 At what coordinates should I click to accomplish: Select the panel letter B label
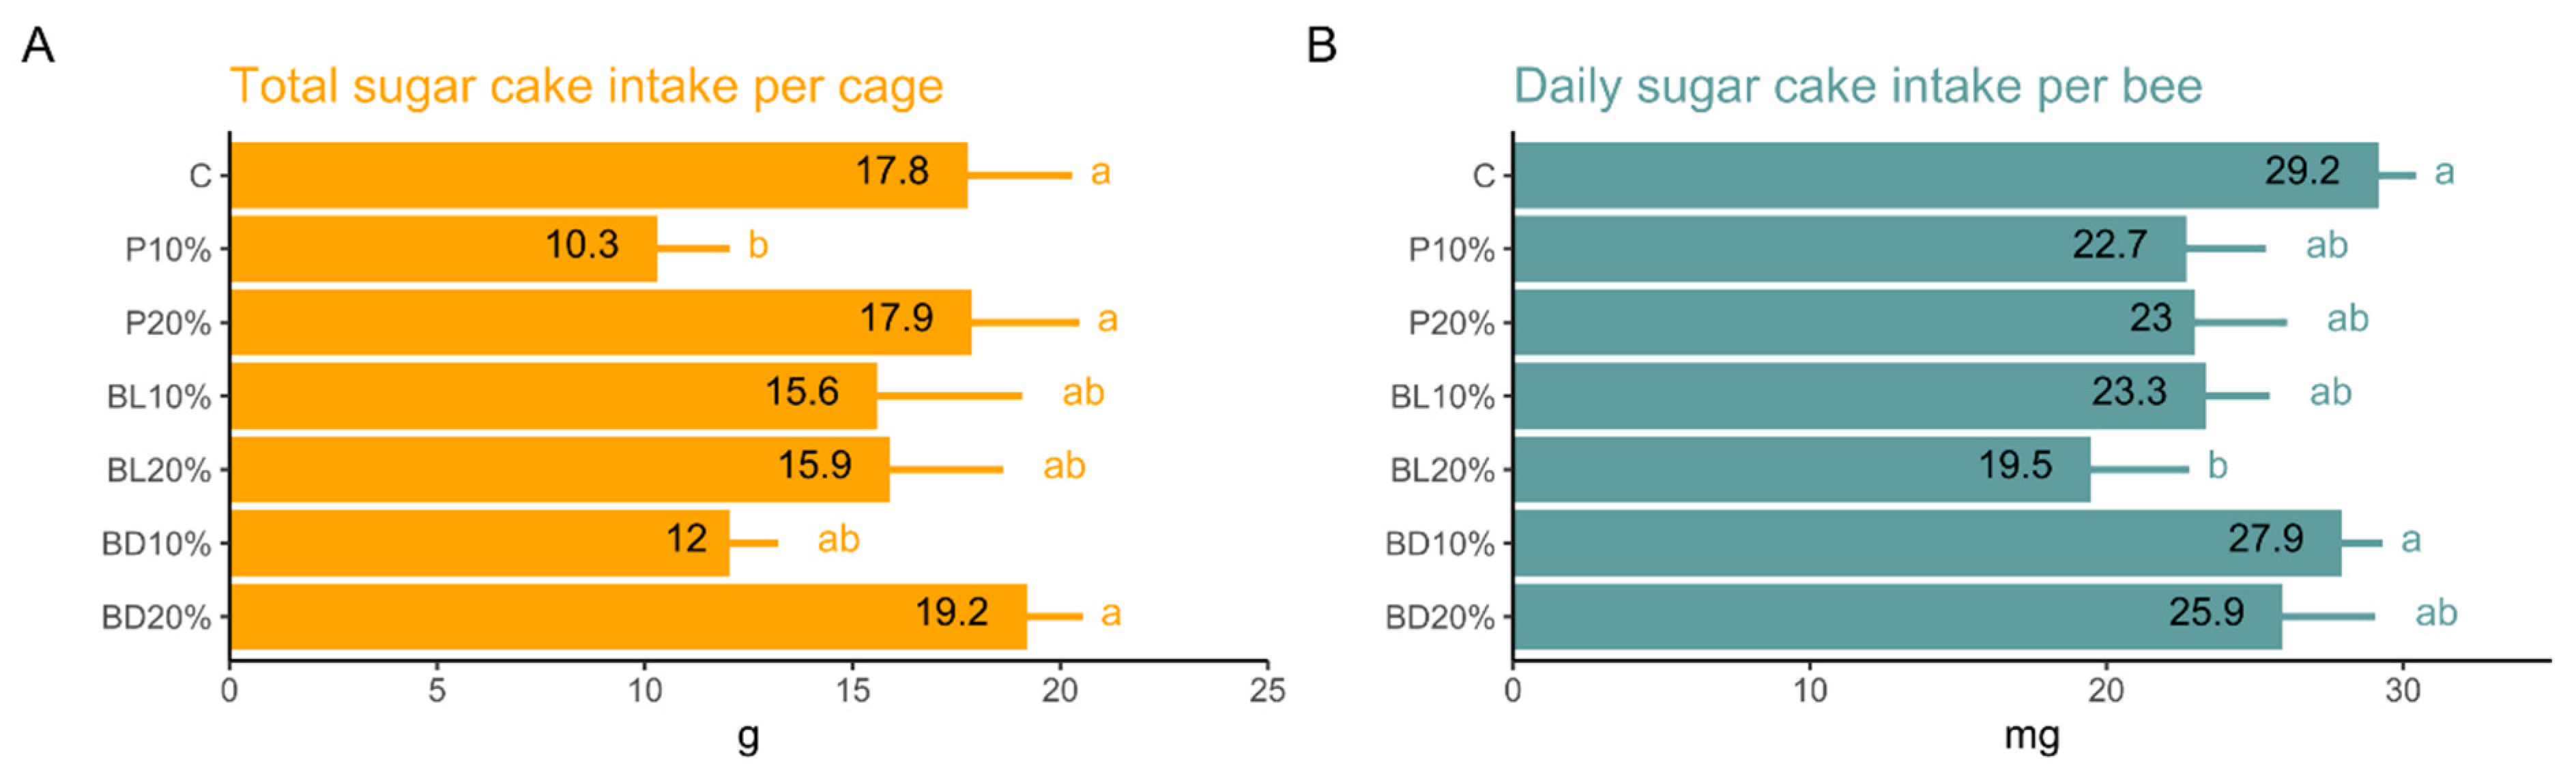pos(1321,45)
